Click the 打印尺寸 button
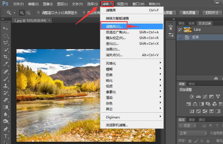223x144 pixels. click(212, 13)
